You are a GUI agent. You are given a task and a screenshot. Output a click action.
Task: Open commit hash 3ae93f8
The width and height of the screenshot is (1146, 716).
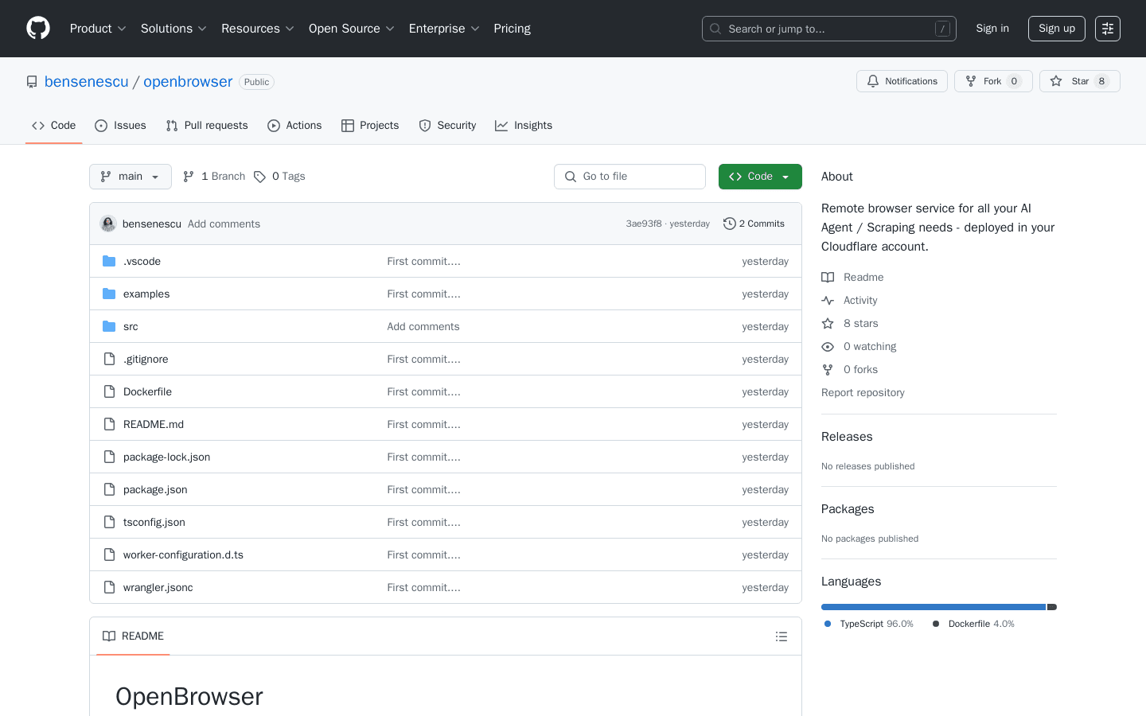(x=644, y=224)
